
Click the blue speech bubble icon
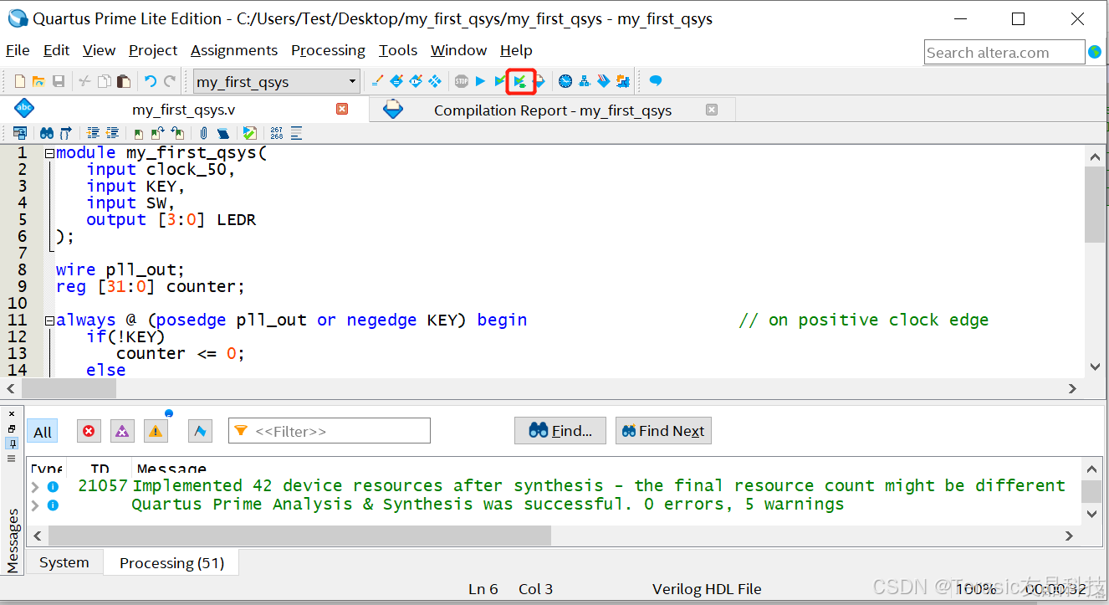point(656,81)
